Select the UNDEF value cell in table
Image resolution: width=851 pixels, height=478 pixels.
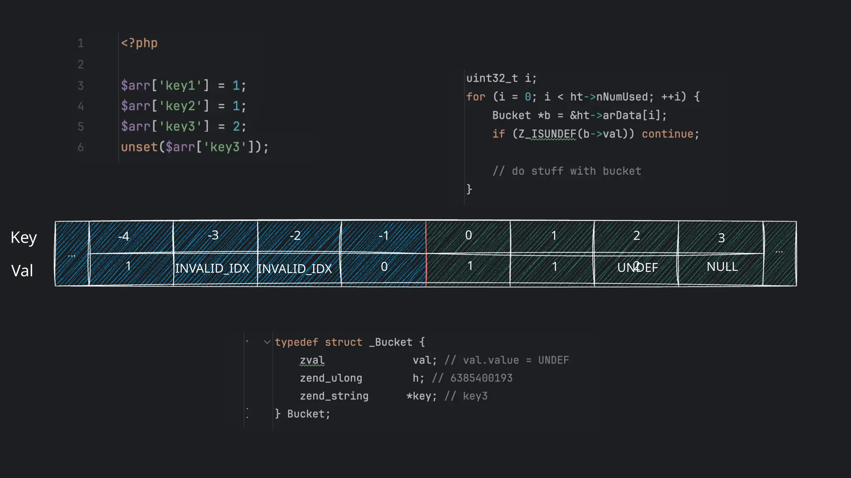coord(637,268)
